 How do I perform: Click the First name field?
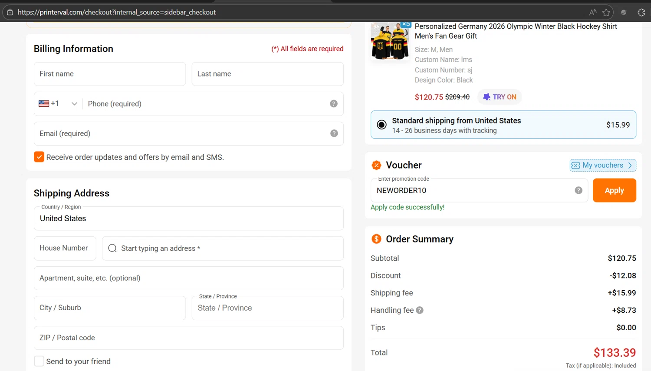pos(110,74)
